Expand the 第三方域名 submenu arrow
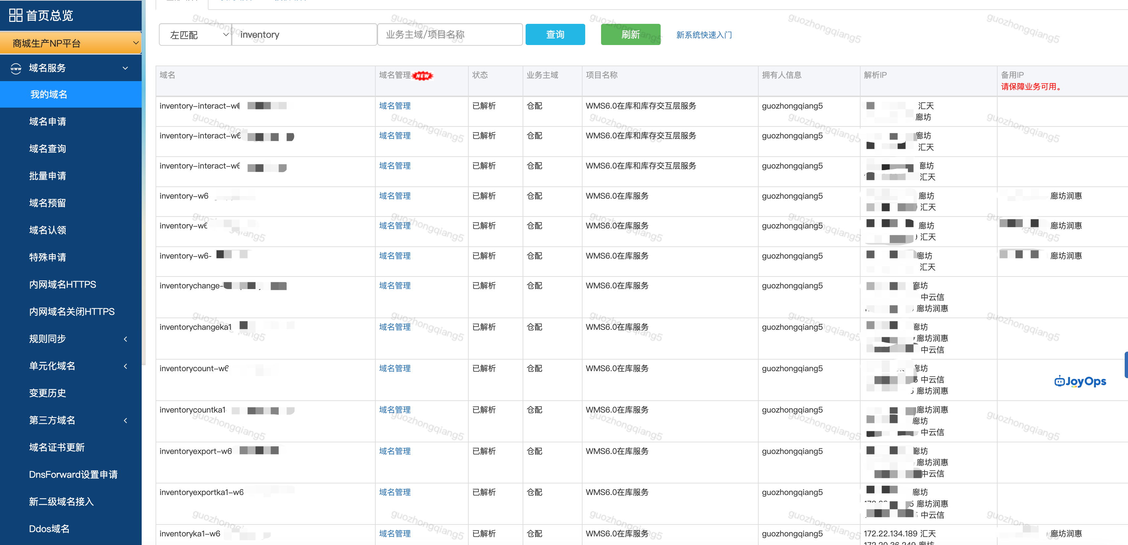1128x545 pixels. click(126, 421)
